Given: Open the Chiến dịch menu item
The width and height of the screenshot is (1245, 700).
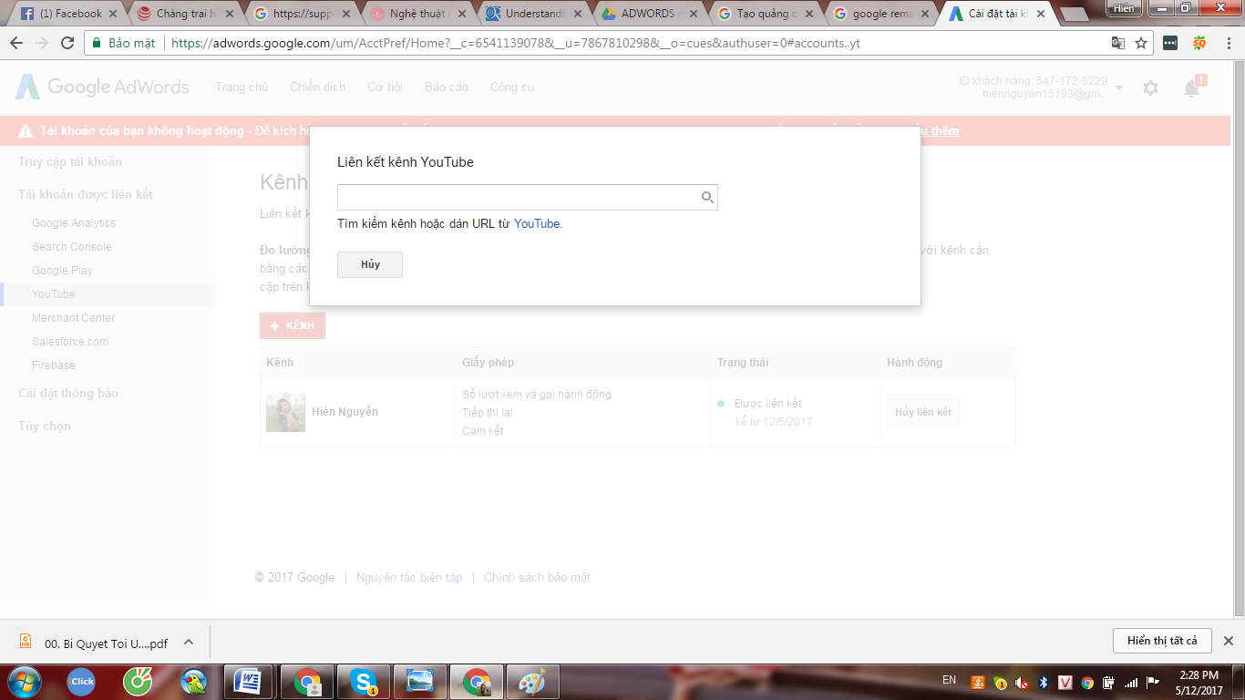Looking at the screenshot, I should [x=317, y=87].
